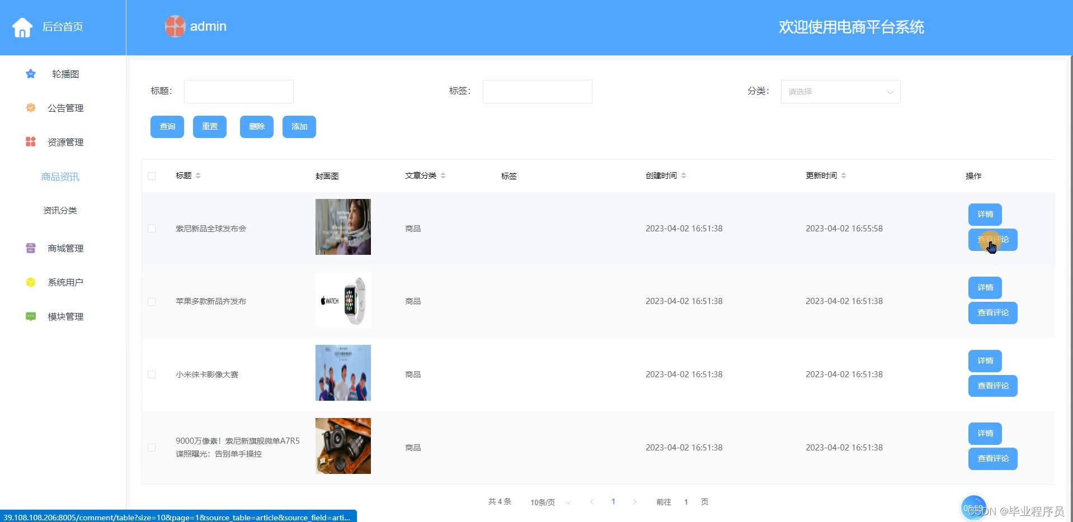Check the row 苹果多款新品齐发布
Screen dimensions: 1073x522
coord(152,301)
